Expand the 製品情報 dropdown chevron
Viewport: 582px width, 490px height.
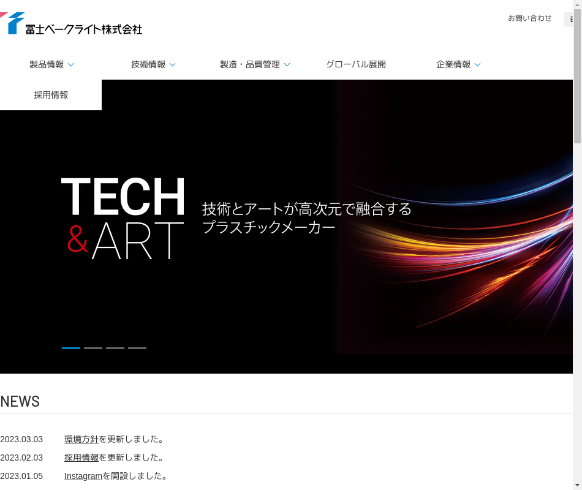(x=71, y=65)
